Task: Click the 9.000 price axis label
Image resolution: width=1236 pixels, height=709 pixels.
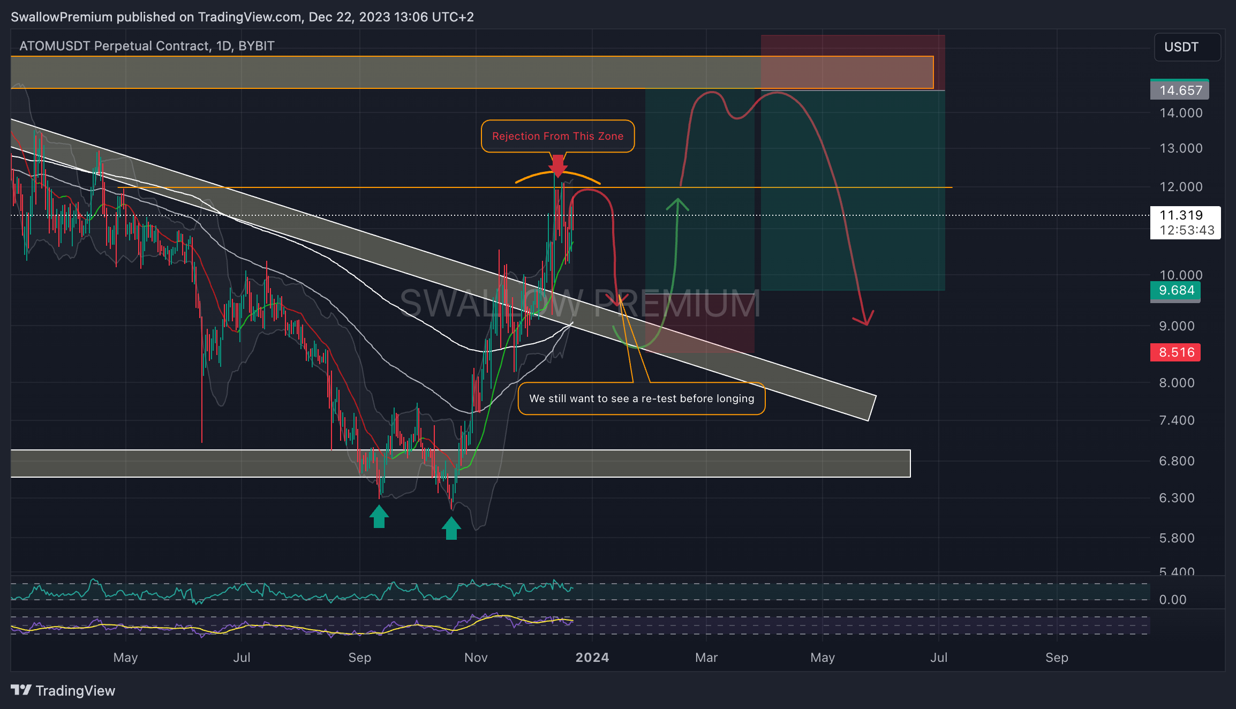Action: (x=1177, y=326)
